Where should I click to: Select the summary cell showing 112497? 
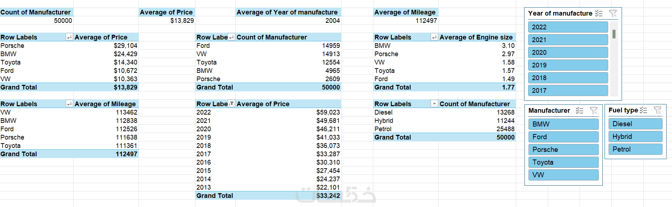point(406,20)
